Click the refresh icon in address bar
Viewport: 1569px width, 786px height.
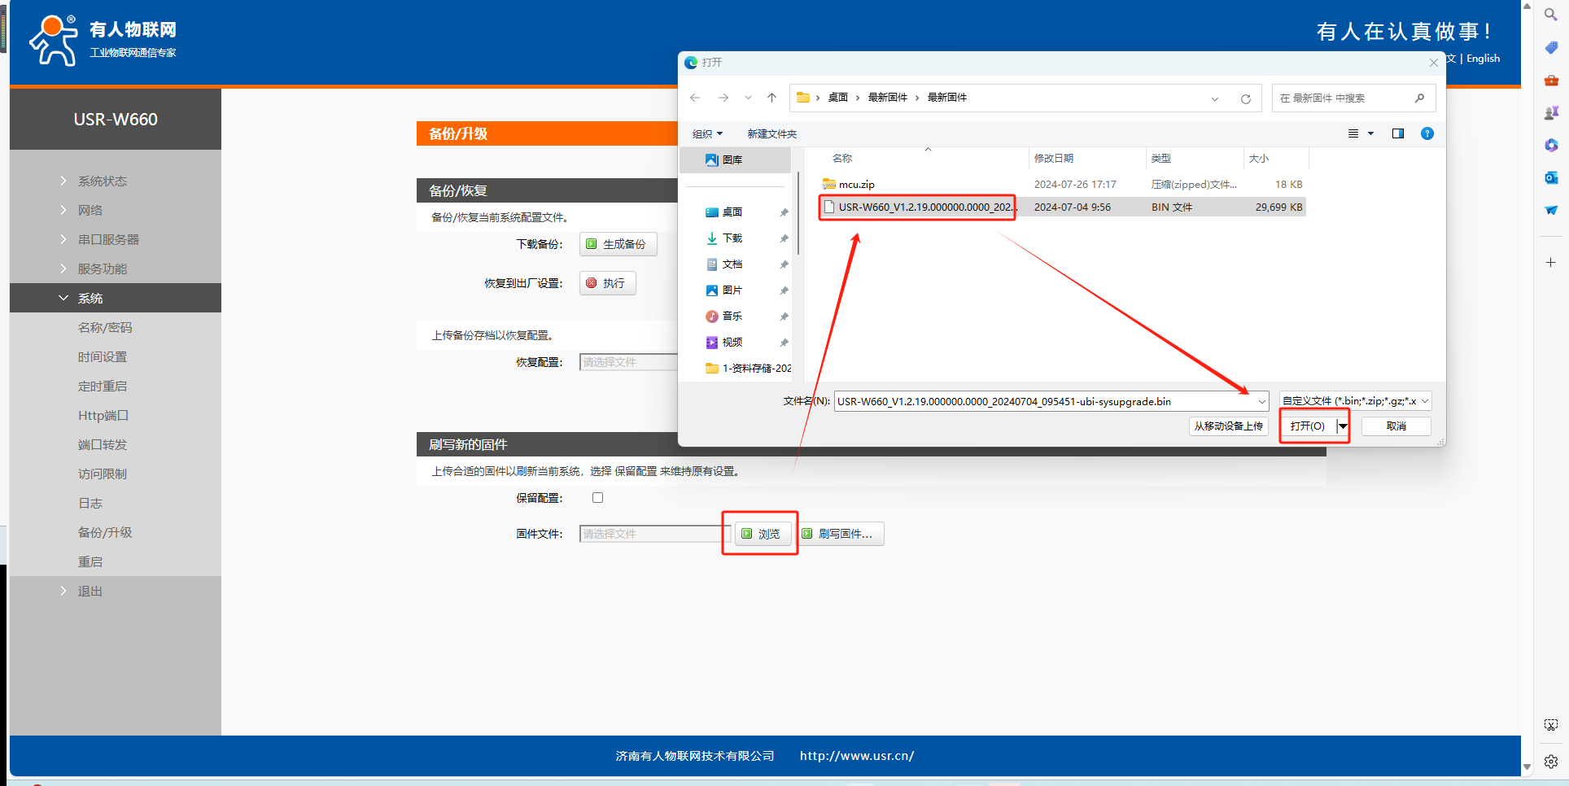(1245, 98)
